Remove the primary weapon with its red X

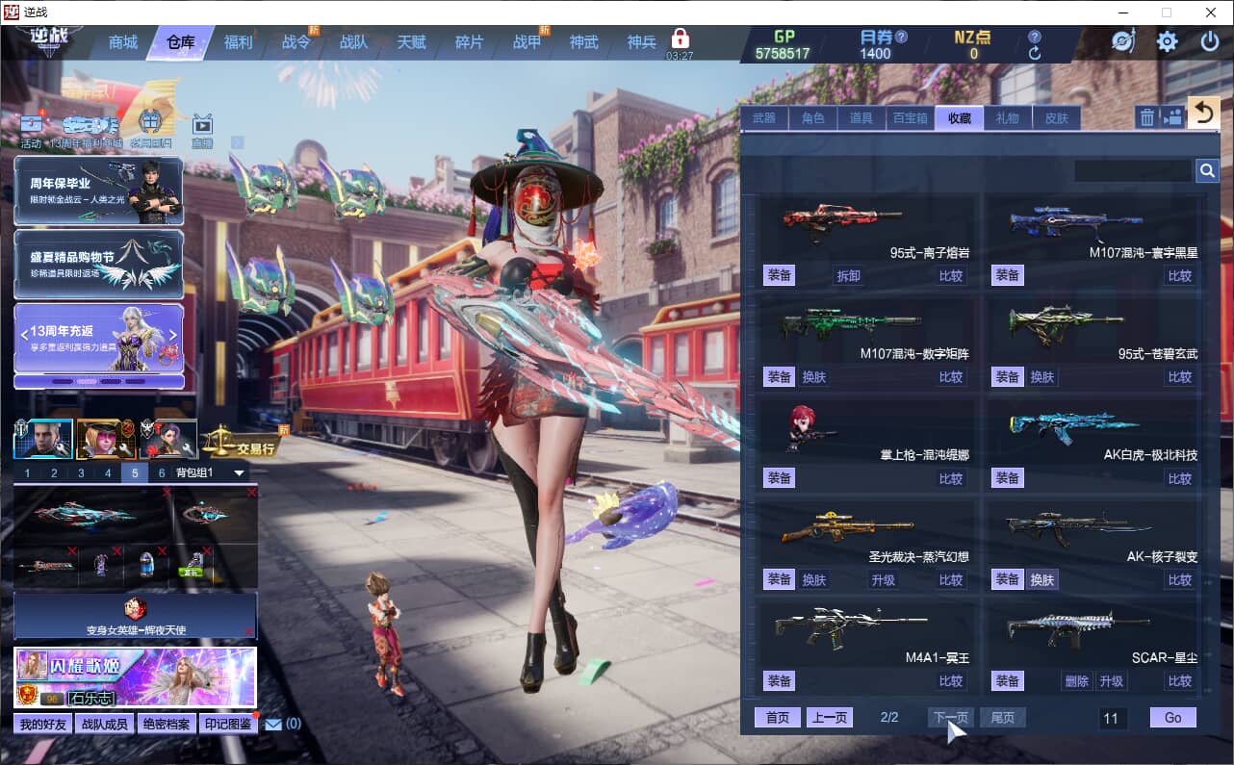pyautogui.click(x=166, y=493)
